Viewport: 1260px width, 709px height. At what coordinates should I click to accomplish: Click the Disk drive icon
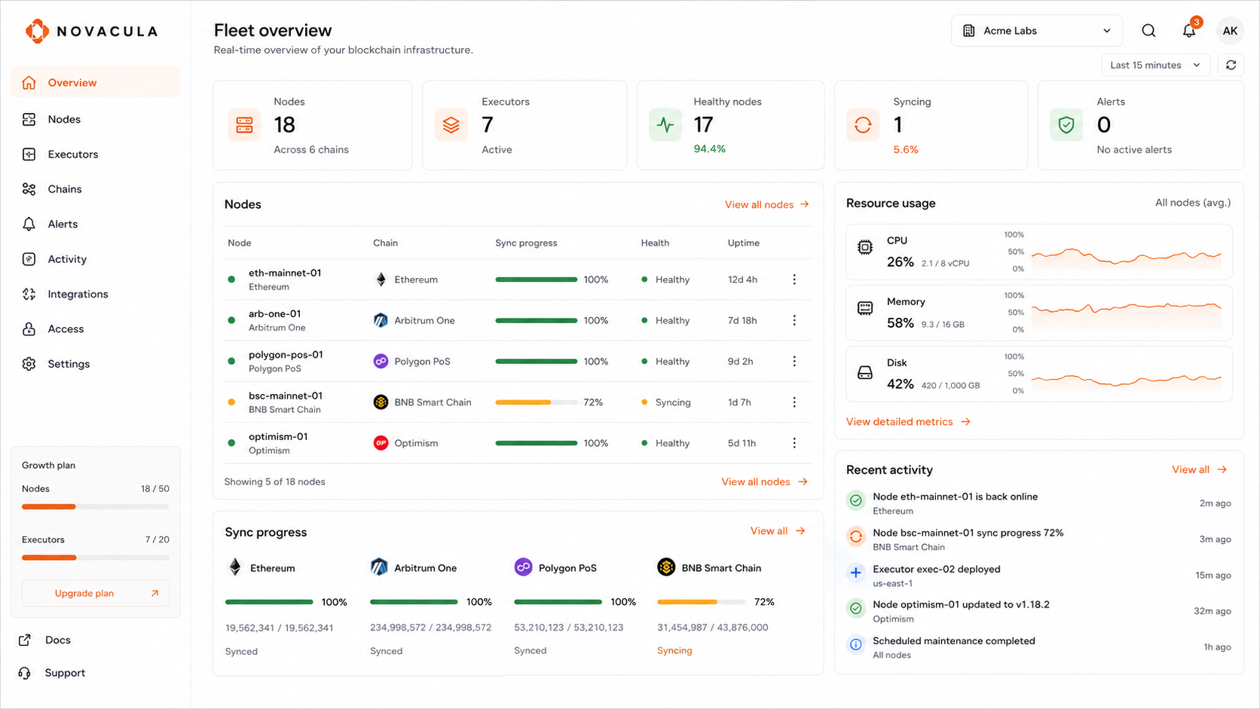[865, 373]
